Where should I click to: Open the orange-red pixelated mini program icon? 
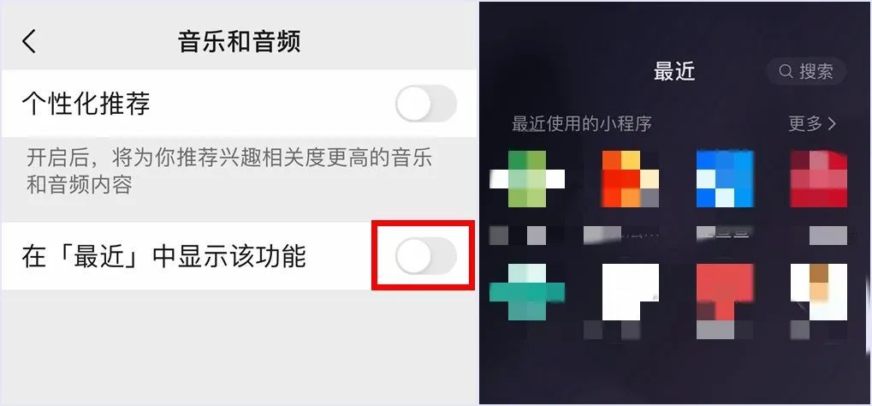coord(630,179)
